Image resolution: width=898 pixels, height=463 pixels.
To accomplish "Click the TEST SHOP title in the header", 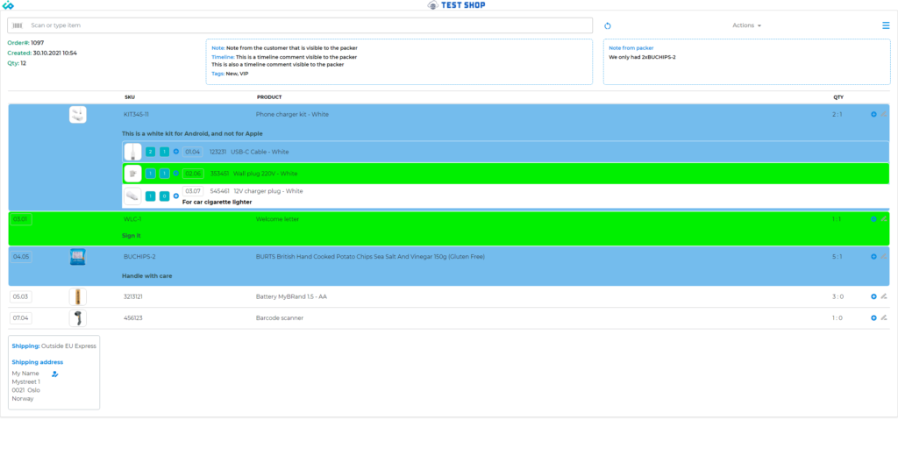I will (x=459, y=5).
